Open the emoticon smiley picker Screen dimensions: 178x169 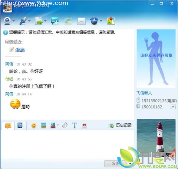click(x=34, y=125)
